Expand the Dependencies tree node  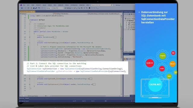(127, 22)
